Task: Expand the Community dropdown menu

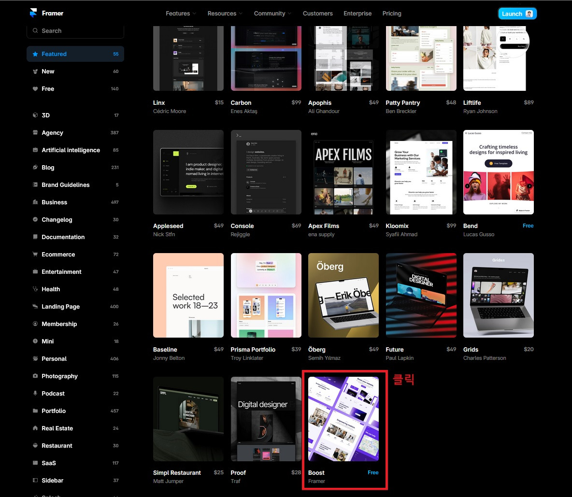Action: point(272,14)
